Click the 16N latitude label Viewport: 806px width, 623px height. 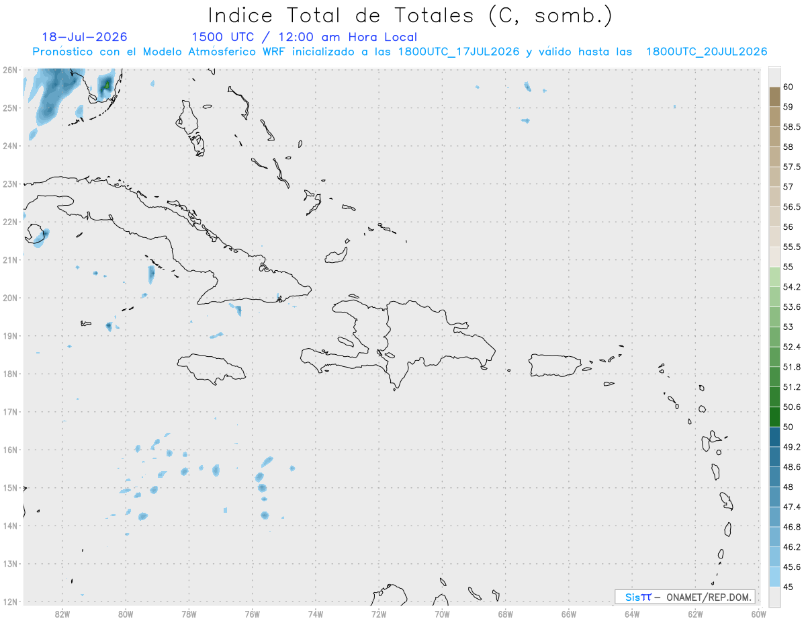[10, 450]
